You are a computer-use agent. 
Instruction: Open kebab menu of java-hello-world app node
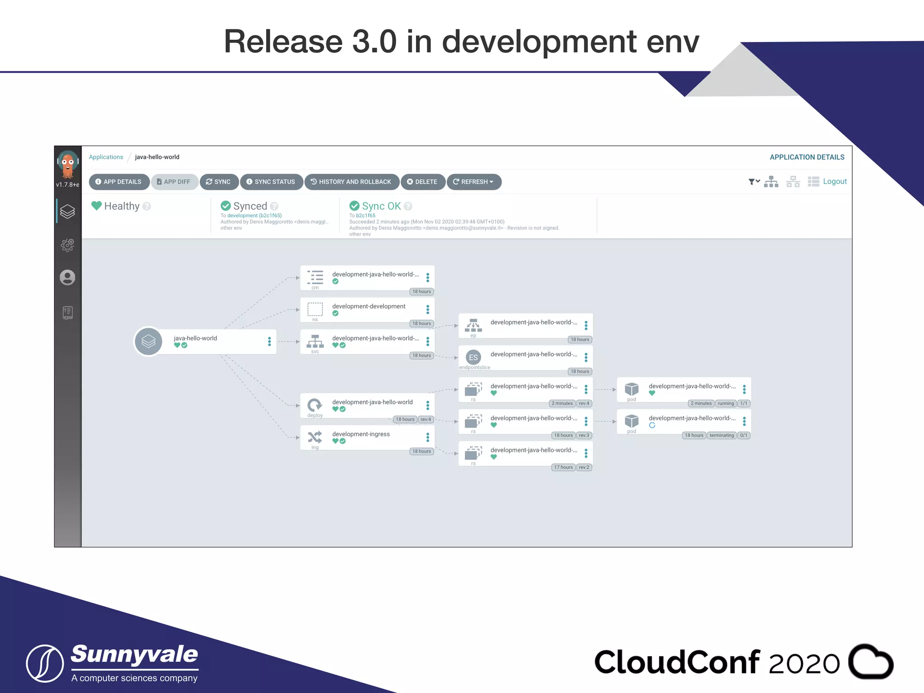coord(269,342)
